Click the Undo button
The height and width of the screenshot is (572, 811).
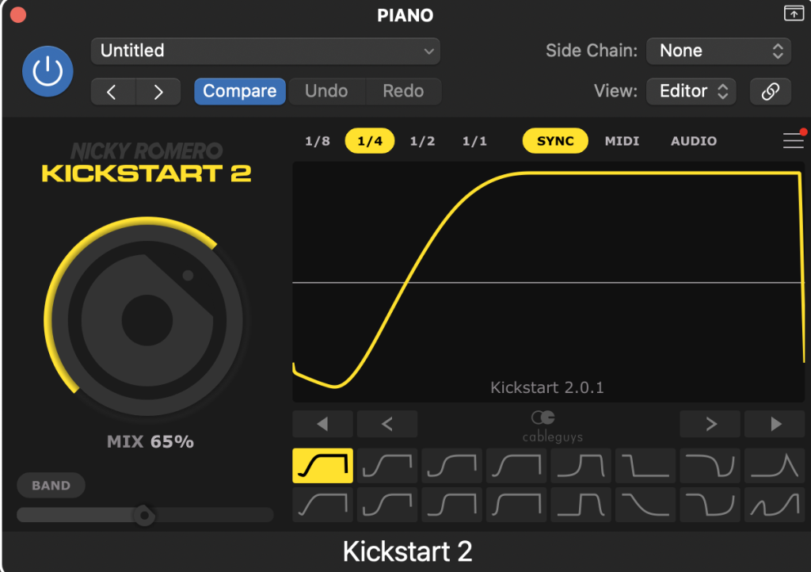(326, 92)
